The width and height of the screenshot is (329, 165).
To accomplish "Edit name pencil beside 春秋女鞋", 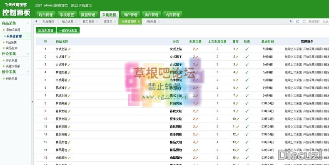I will point(69,111).
